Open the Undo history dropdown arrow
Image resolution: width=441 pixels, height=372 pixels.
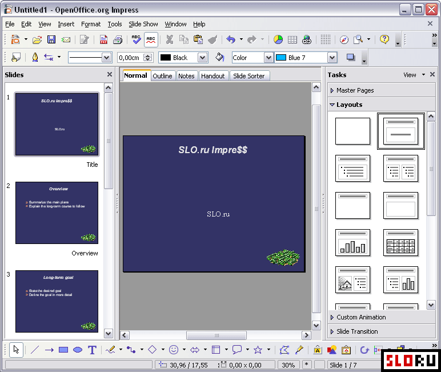(x=241, y=39)
